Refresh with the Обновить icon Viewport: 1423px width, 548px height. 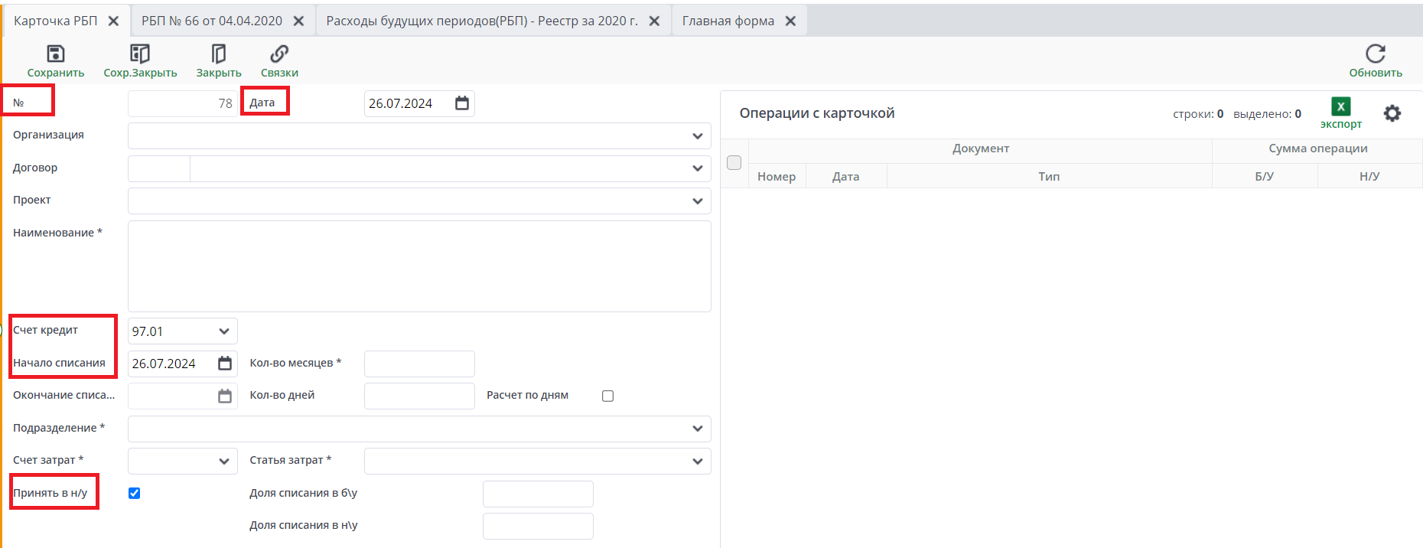click(1375, 54)
